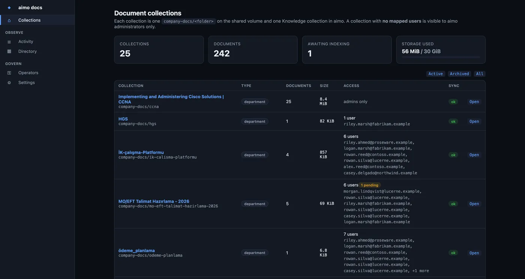Click the COLLECTION column header

click(x=131, y=86)
